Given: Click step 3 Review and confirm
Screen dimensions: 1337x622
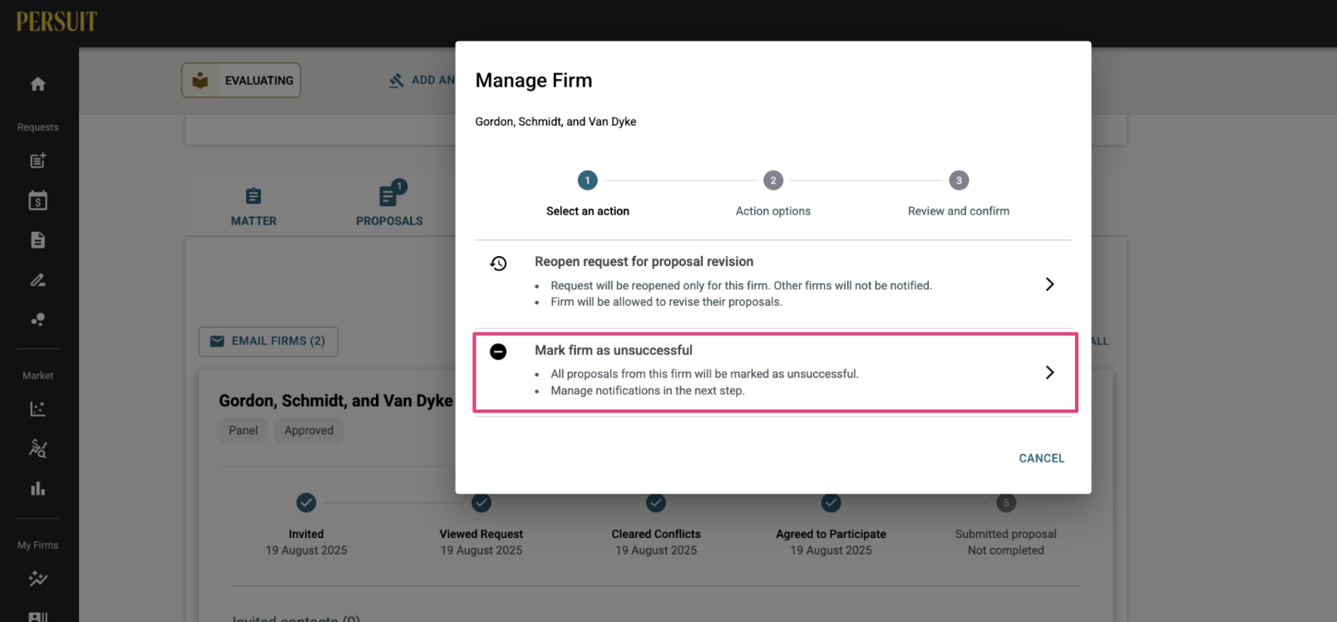Looking at the screenshot, I should [x=959, y=194].
